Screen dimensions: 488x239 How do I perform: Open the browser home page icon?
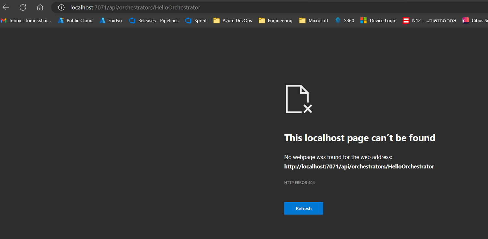(x=40, y=7)
